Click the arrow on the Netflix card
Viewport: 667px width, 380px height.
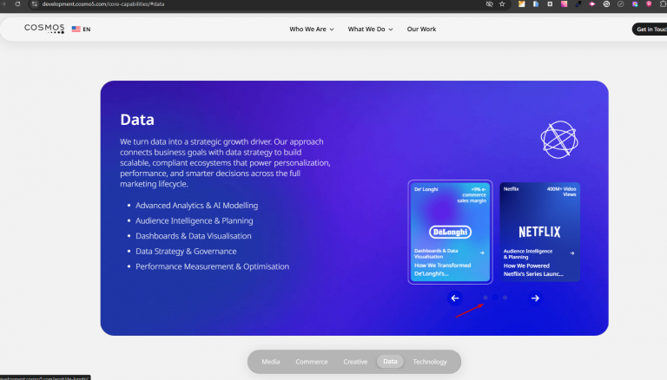(x=572, y=253)
